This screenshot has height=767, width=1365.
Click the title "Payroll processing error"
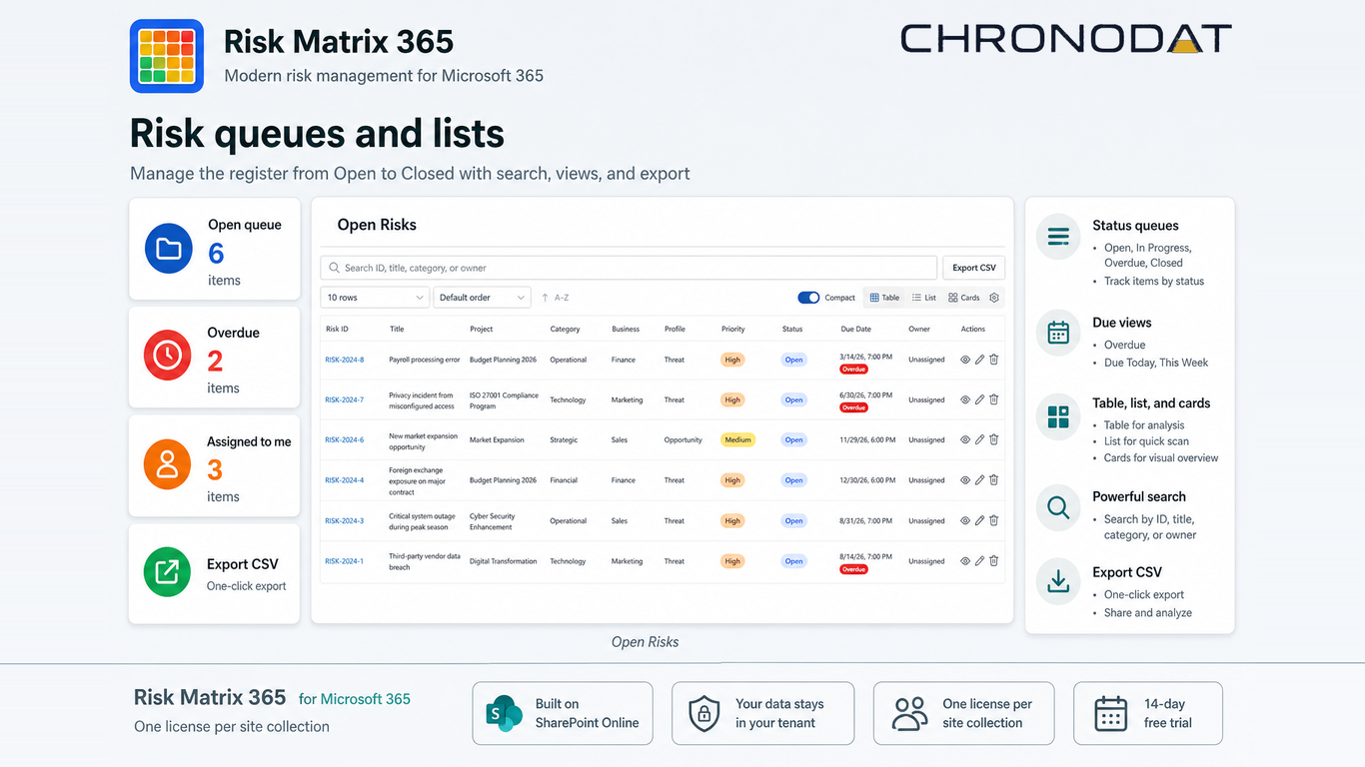[x=425, y=360]
